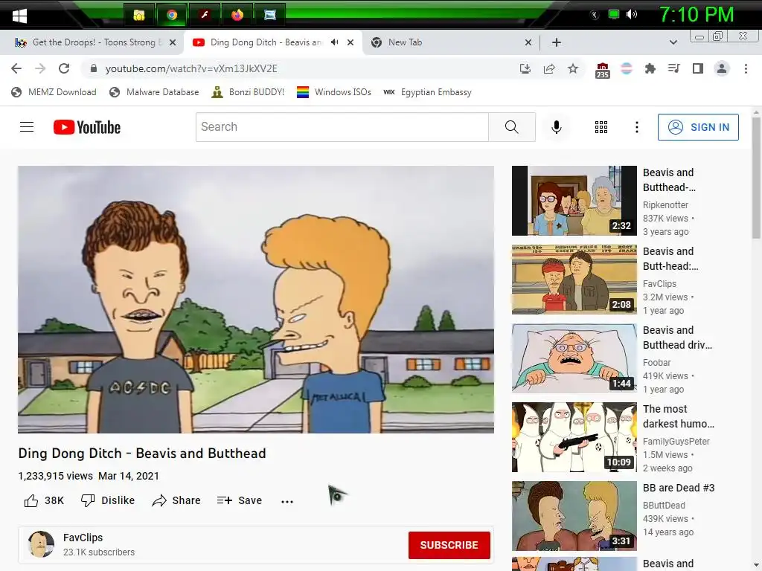Open the BButtDead channel name
Image resolution: width=762 pixels, height=571 pixels.
(x=664, y=506)
